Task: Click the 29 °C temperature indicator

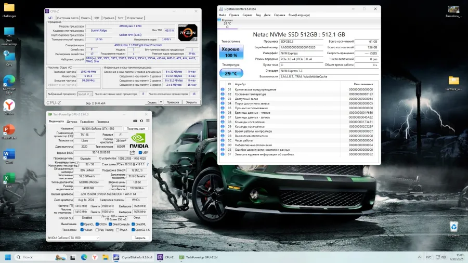Action: [231, 73]
